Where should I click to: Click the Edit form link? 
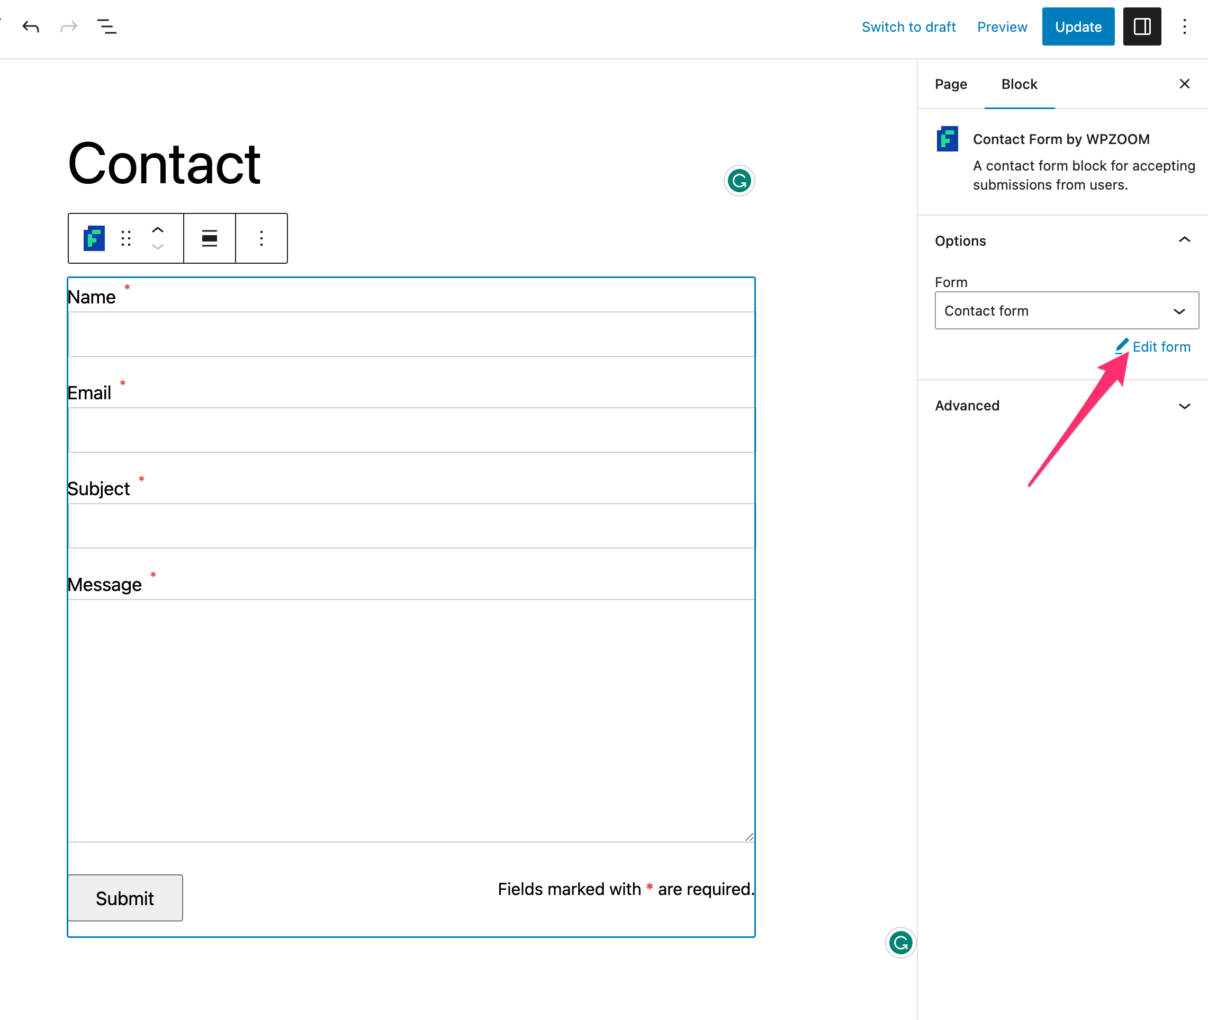(x=1160, y=346)
